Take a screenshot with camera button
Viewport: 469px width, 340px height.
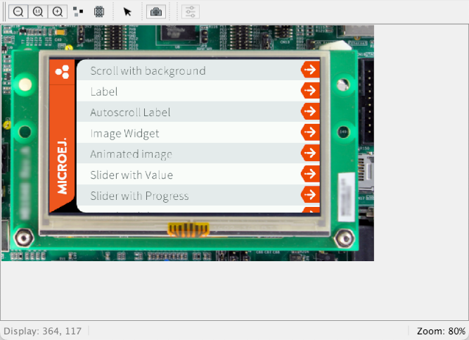tap(156, 11)
